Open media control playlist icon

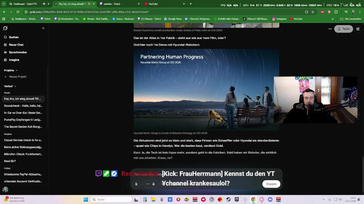pyautogui.click(x=346, y=12)
